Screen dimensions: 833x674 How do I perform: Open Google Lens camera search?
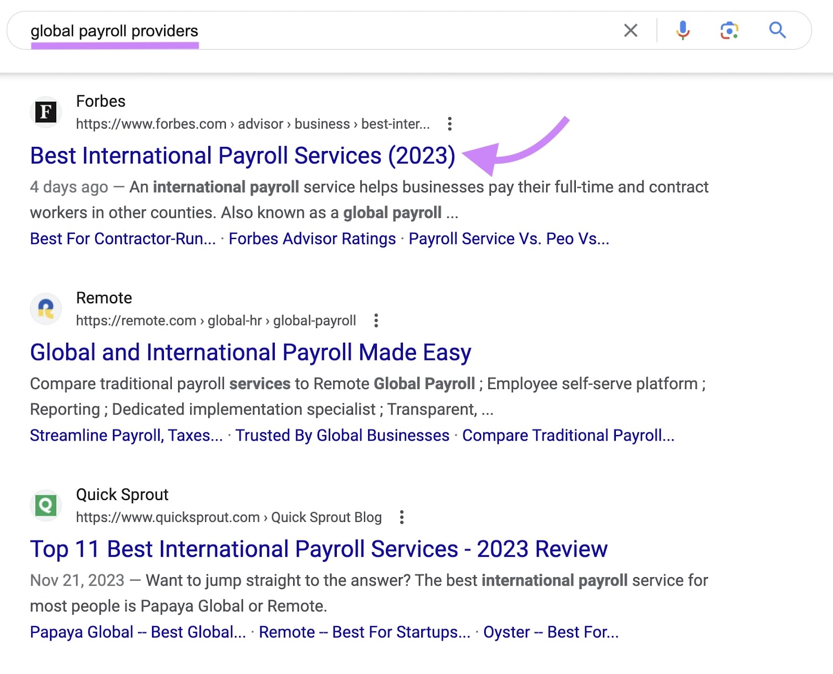pos(729,31)
